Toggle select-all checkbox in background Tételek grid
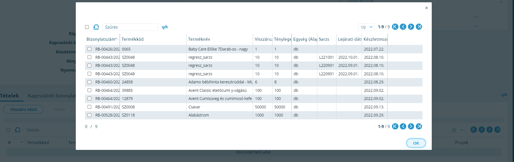The image size is (514, 162). [x=8, y=130]
